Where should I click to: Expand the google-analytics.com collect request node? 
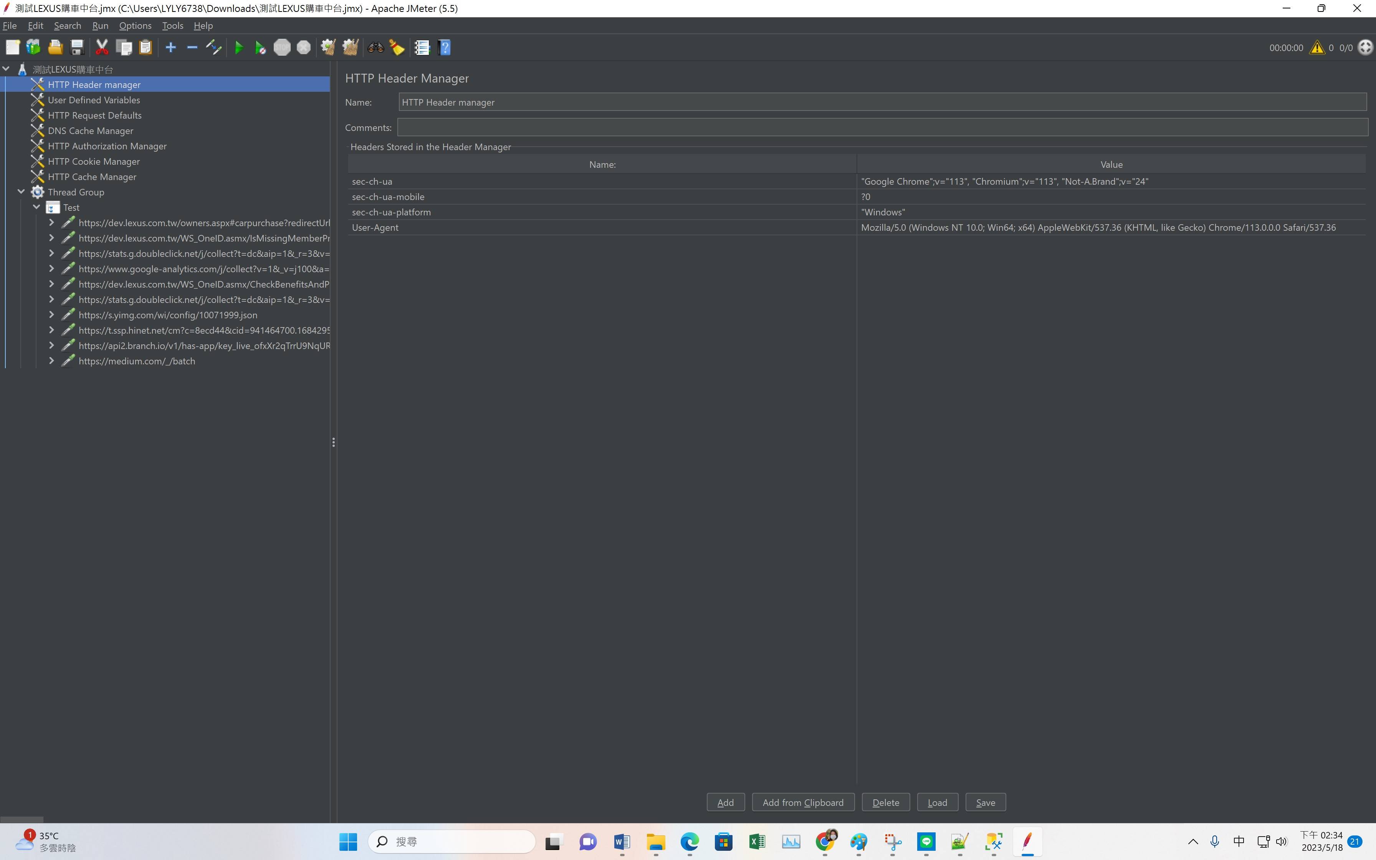coord(52,268)
